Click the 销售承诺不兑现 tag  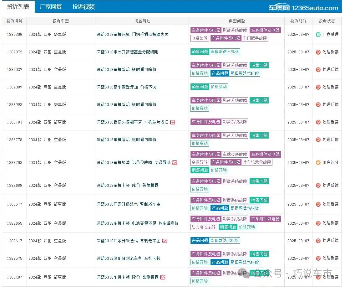(225, 52)
